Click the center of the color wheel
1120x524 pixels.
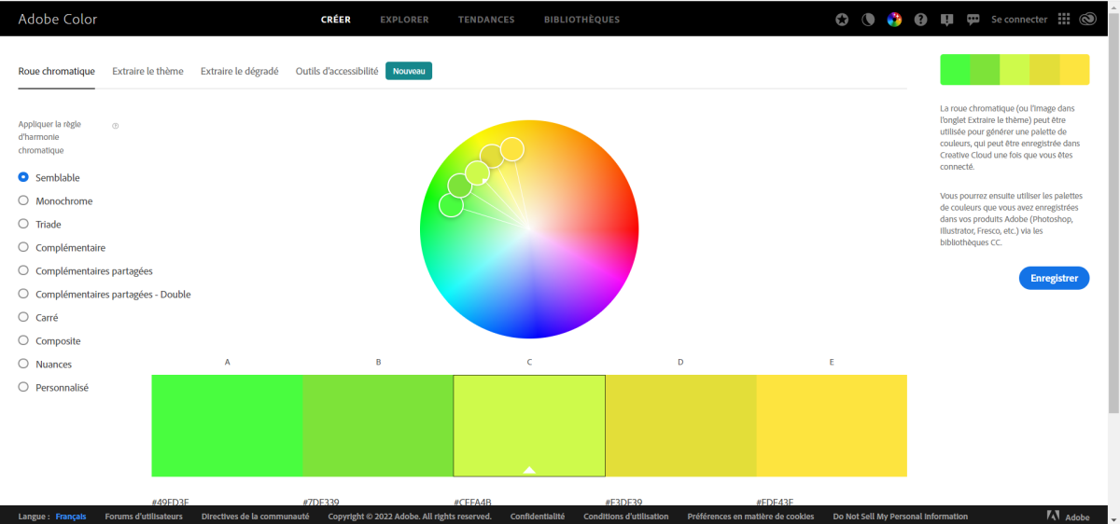click(x=529, y=228)
